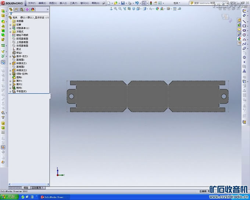The height and width of the screenshot is (200, 250).
Task: Open the DisplayManager tab icon
Action: click(x=33, y=9)
